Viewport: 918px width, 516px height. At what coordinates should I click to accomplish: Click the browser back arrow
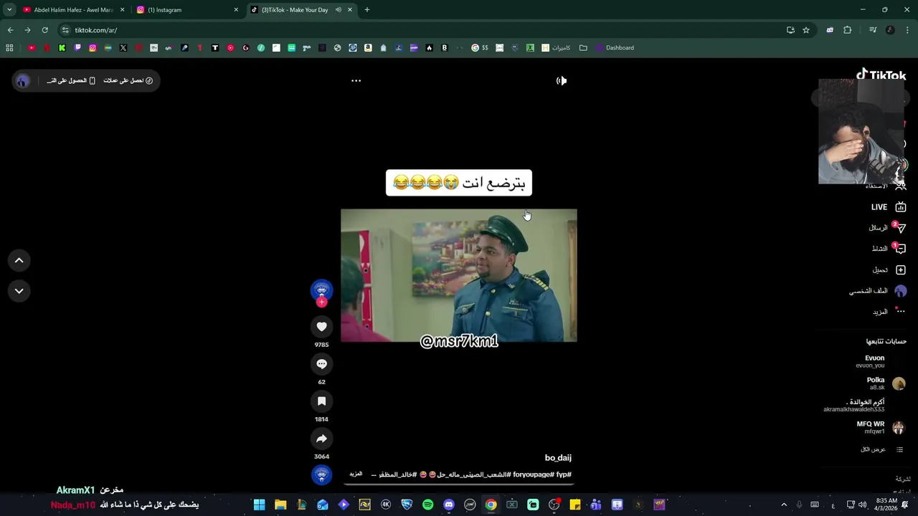click(x=10, y=30)
